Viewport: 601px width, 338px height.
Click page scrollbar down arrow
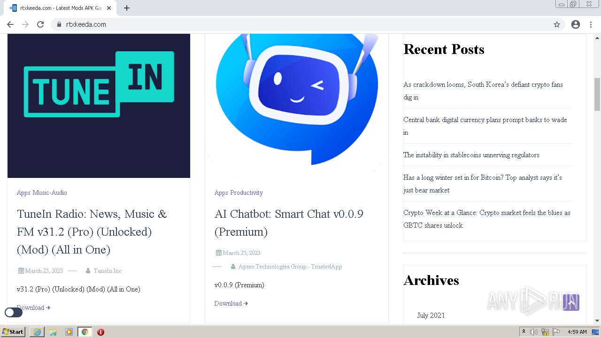597,321
